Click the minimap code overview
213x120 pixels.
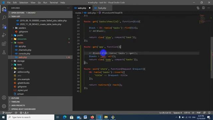[205, 19]
